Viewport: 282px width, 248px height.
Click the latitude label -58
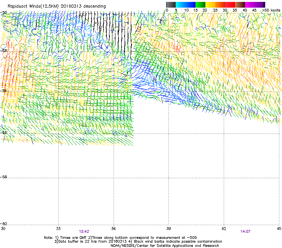(x=3, y=177)
